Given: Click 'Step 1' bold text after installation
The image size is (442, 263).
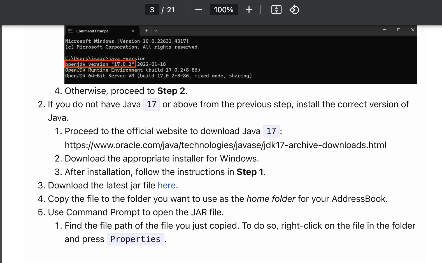Looking at the screenshot, I should [x=250, y=172].
